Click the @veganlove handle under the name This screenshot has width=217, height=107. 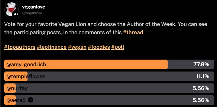pyautogui.click(x=32, y=13)
